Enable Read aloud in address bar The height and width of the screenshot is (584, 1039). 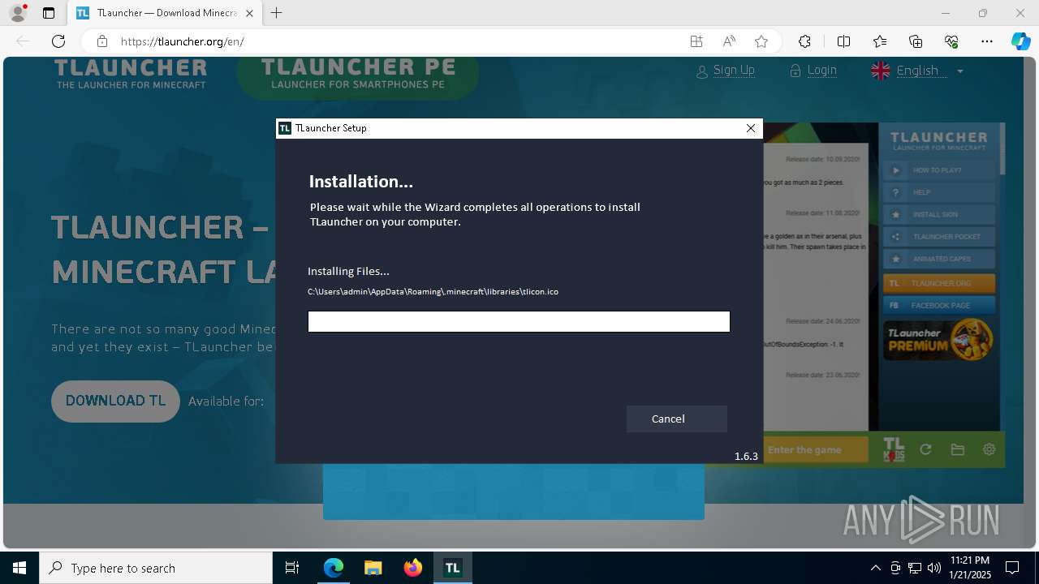(x=729, y=41)
